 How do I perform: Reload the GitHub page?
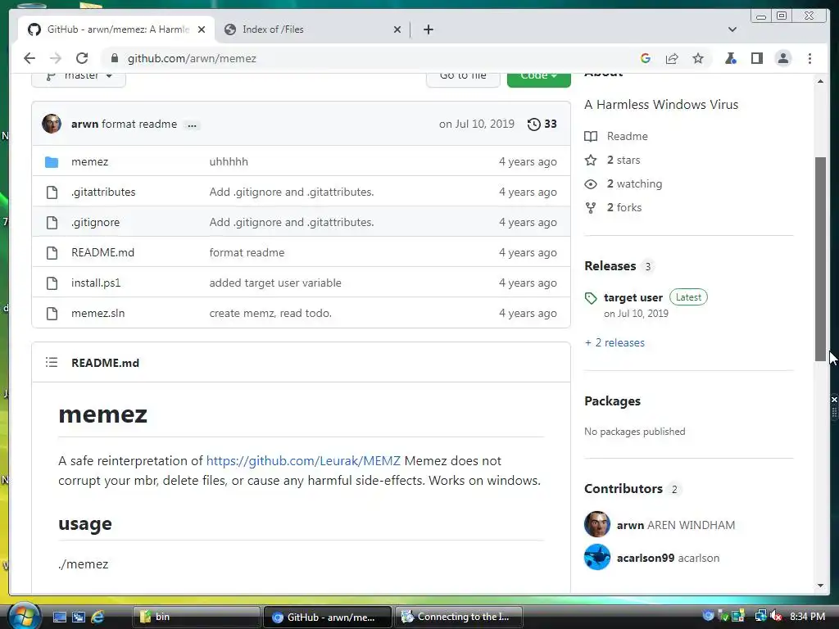82,58
